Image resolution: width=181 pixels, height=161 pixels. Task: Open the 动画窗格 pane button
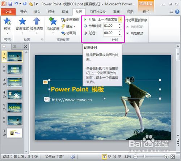(x=70, y=19)
